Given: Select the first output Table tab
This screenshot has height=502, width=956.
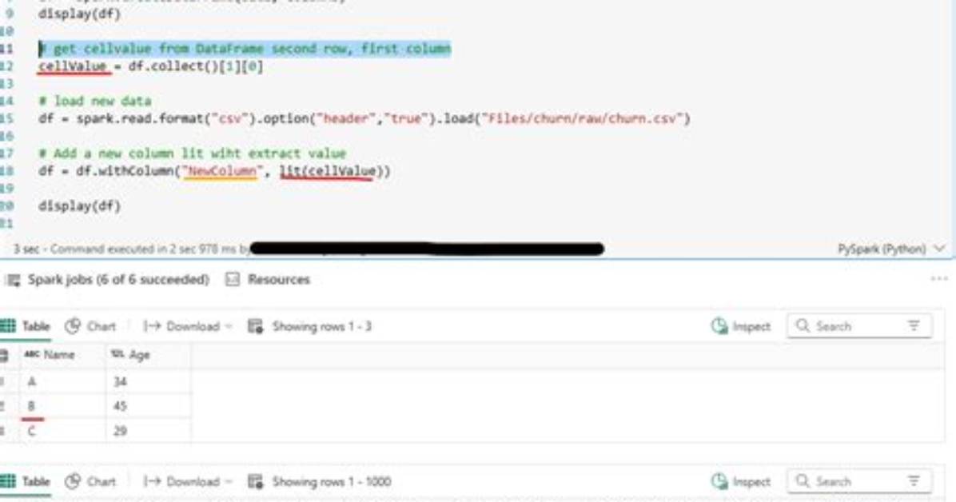Looking at the screenshot, I should coord(25,326).
